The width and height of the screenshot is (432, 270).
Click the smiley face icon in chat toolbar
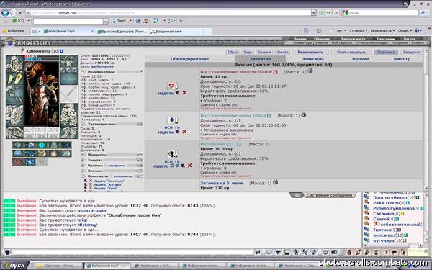click(325, 252)
